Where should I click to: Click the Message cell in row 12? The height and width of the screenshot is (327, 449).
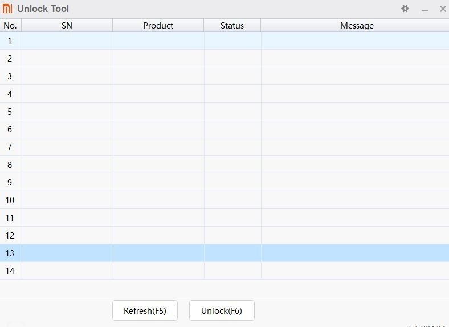click(354, 235)
